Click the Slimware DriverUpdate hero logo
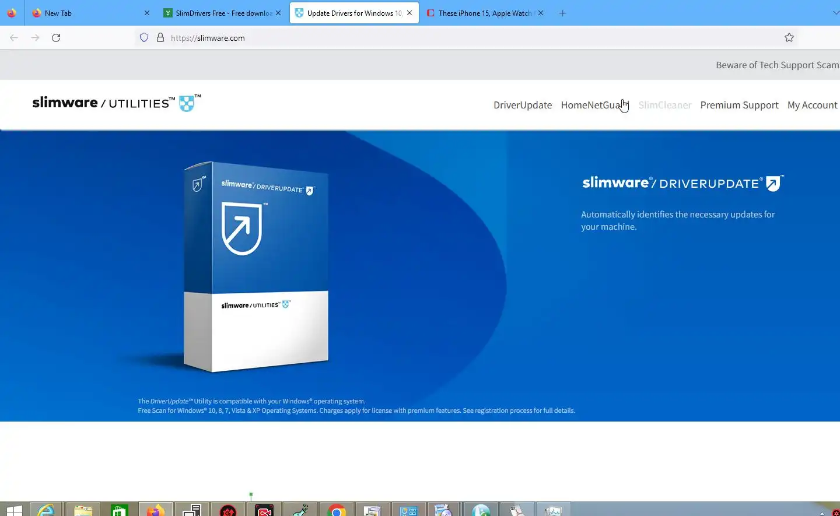840x516 pixels. (x=683, y=183)
